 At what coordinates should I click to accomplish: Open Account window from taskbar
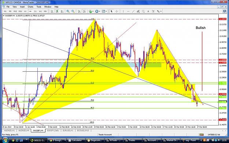point(152,140)
